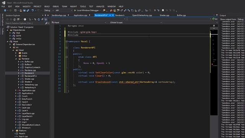Pin the Solution Explorer panel

click(x=45, y=15)
